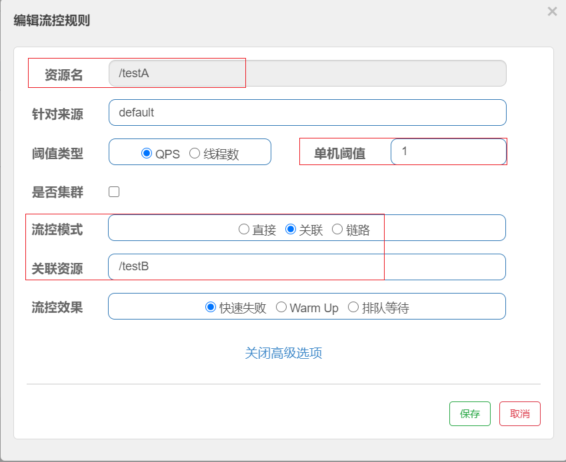
Task: Click the 单机阈值 value field
Action: click(x=448, y=151)
